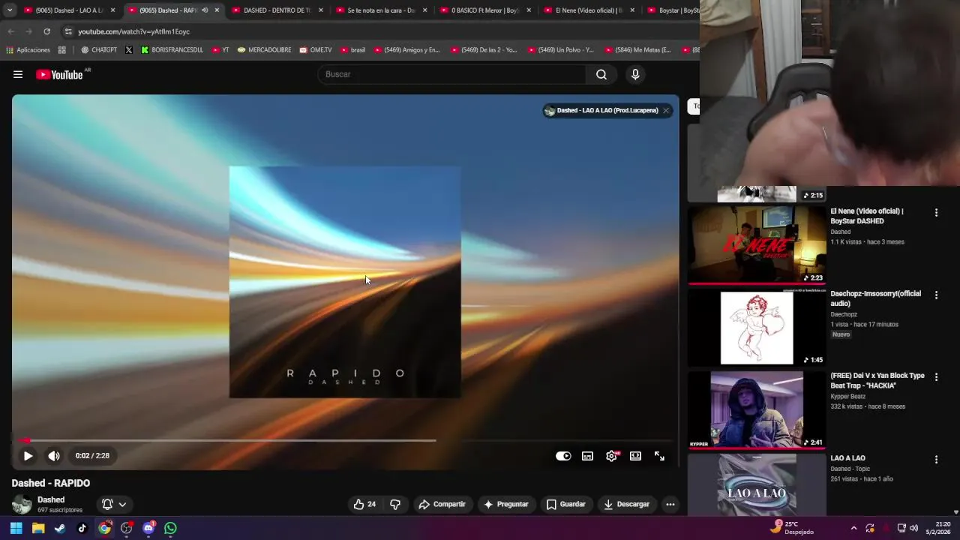Open the player settings gear
This screenshot has height=540, width=960.
click(x=611, y=456)
